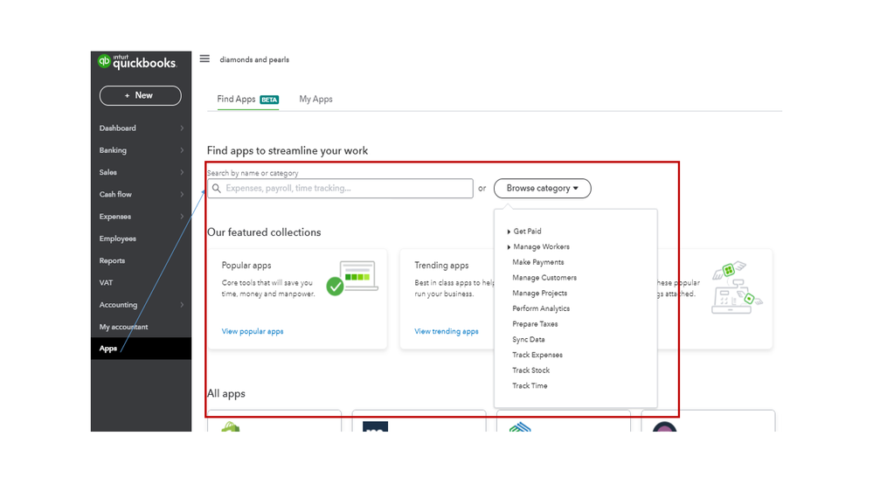Screen dimensions: 873x491
Task: Toggle the hamburger navigation menu icon
Action: (x=204, y=59)
